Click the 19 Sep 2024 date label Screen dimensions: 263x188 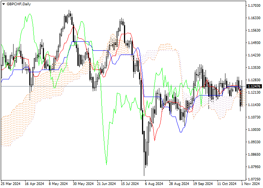click(x=203, y=184)
